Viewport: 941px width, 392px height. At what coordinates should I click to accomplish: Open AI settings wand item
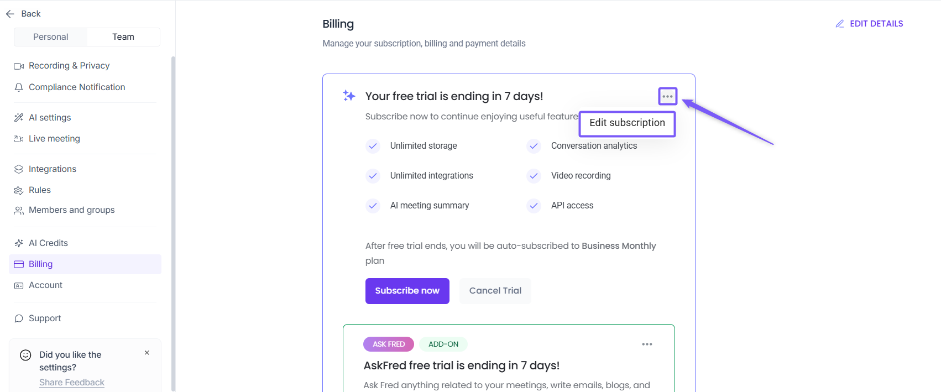pos(50,118)
